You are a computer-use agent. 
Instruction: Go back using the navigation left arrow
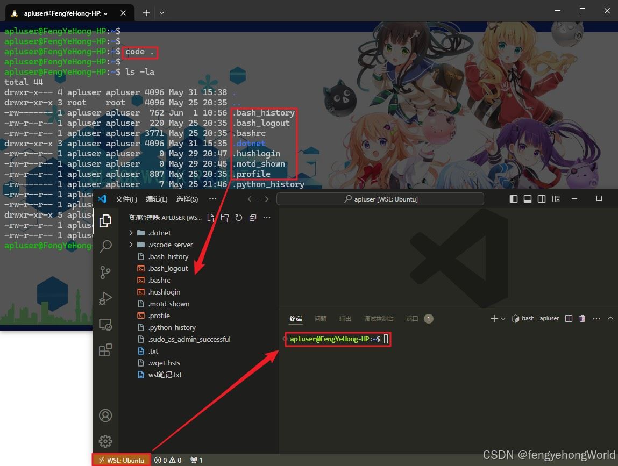pos(251,199)
